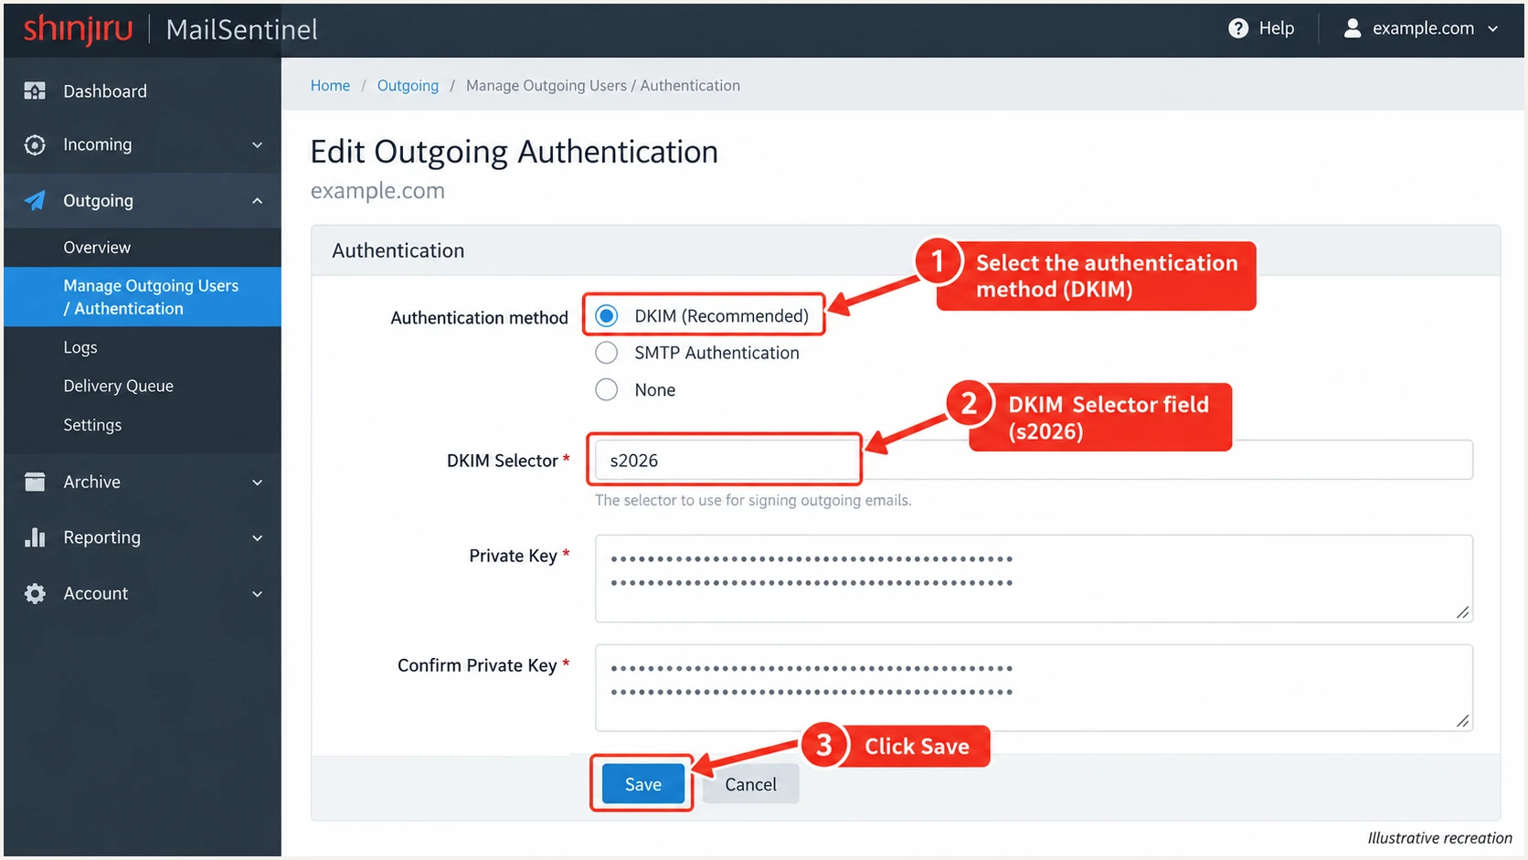1528x860 pixels.
Task: Click the Incoming target icon
Action: (35, 144)
